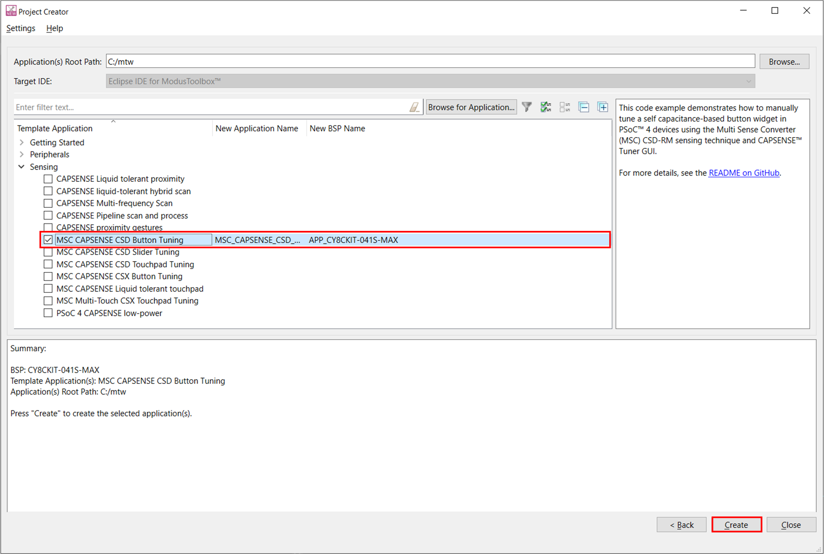Check CAPSENSE liquid-tolerant hybrid scan
The image size is (824, 554).
[48, 191]
